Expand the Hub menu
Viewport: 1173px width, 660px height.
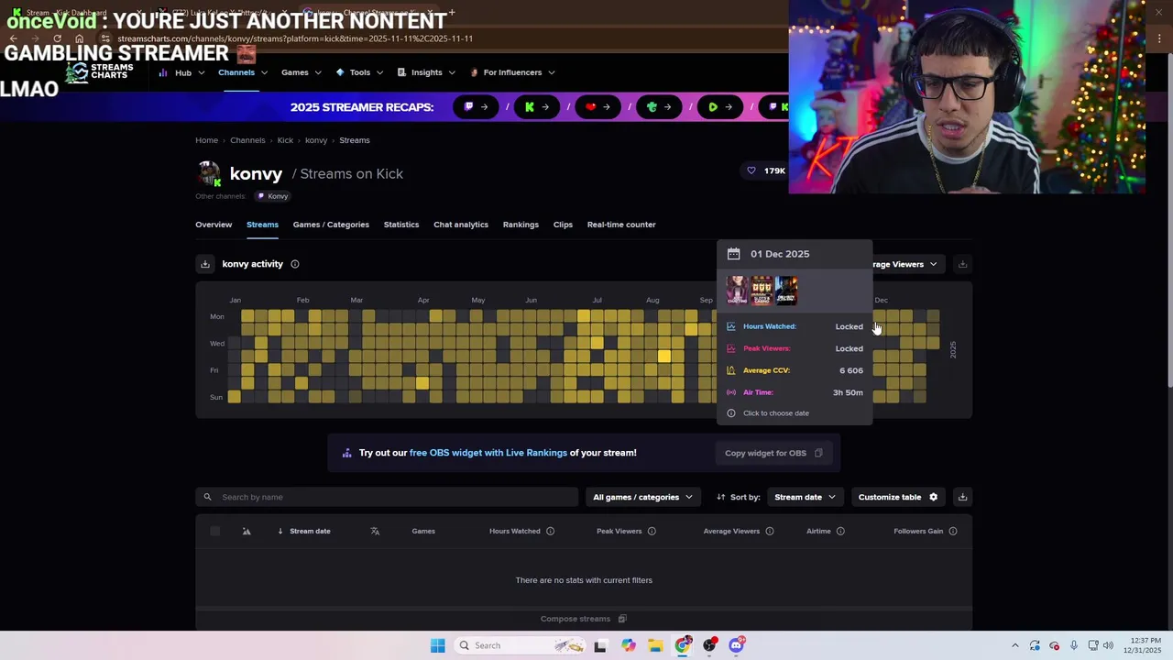pyautogui.click(x=183, y=72)
